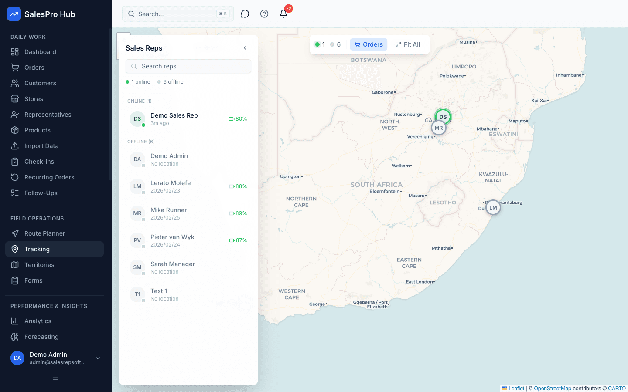This screenshot has height=392, width=628.
Task: Click the Stores shop icon
Action: (15, 99)
